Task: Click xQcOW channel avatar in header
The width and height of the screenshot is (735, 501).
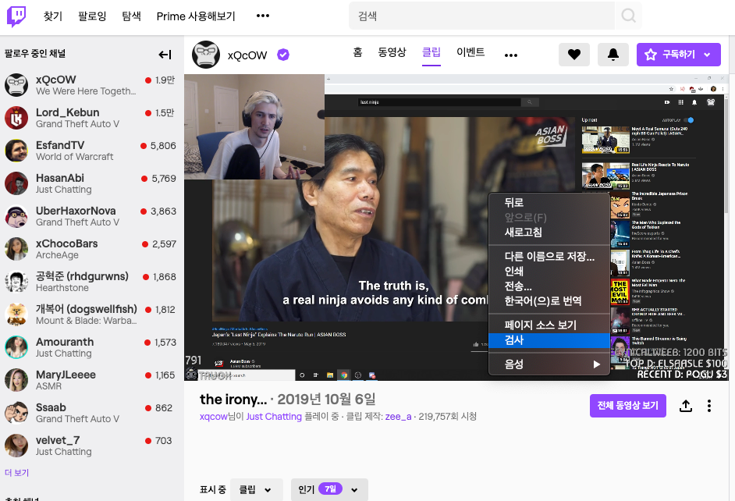Action: point(206,55)
